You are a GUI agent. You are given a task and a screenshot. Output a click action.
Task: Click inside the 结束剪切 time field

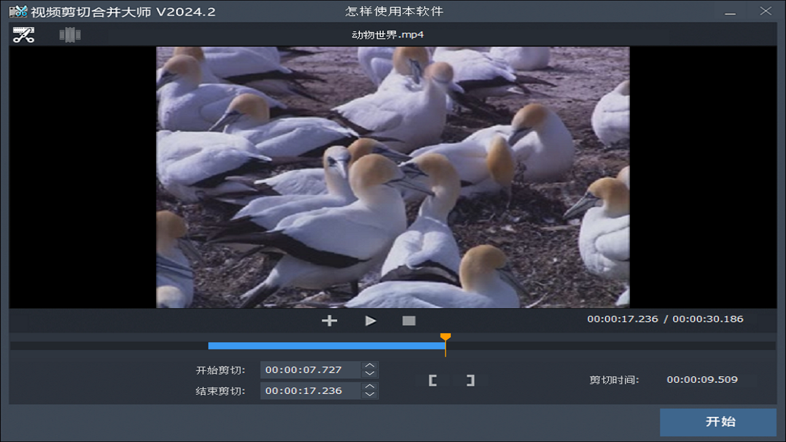click(x=307, y=390)
